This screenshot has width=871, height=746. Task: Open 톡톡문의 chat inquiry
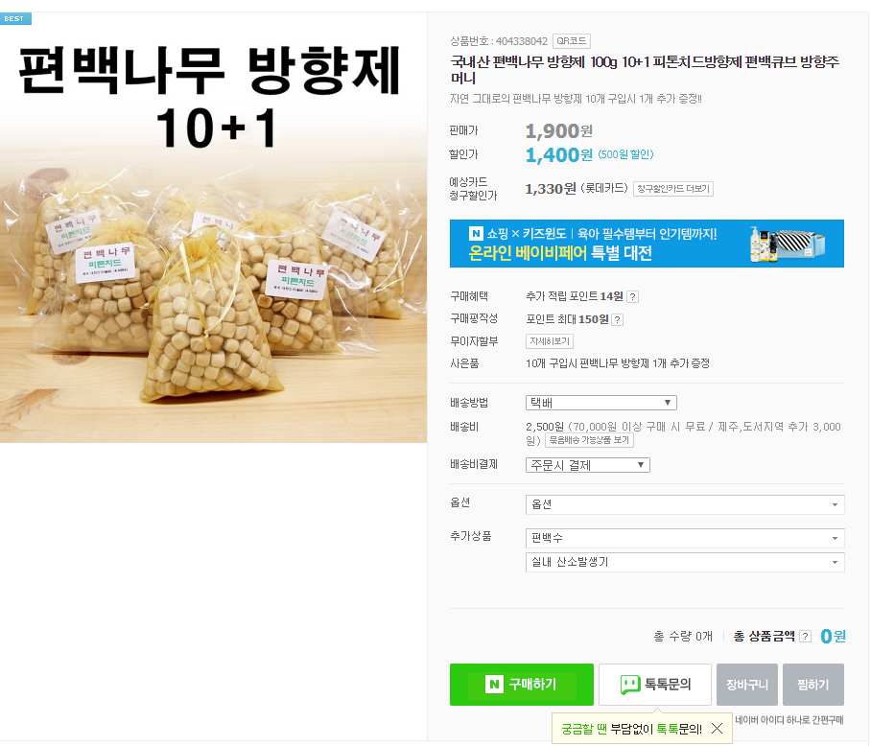point(655,685)
